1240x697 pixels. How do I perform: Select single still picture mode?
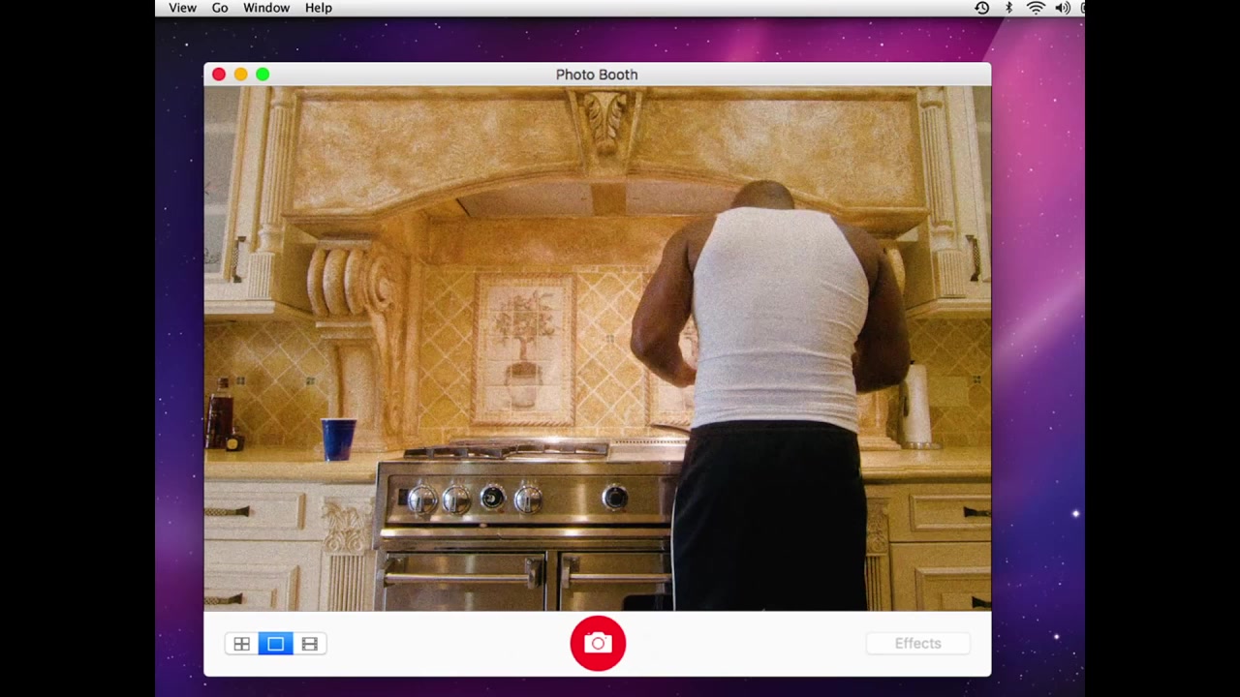click(x=276, y=644)
